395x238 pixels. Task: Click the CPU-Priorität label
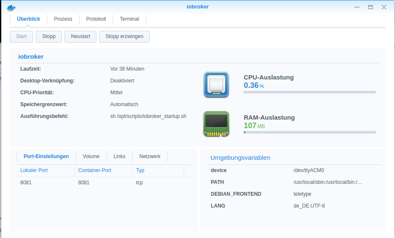pyautogui.click(x=37, y=93)
